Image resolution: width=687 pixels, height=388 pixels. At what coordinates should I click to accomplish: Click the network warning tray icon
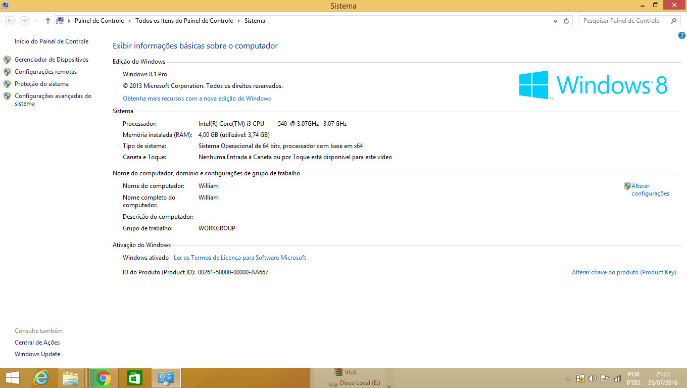[580, 378]
